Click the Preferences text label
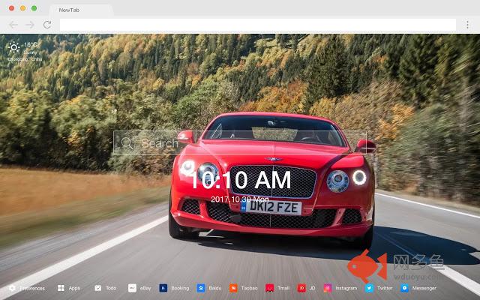Image resolution: width=480 pixels, height=300 pixels. tap(32, 288)
